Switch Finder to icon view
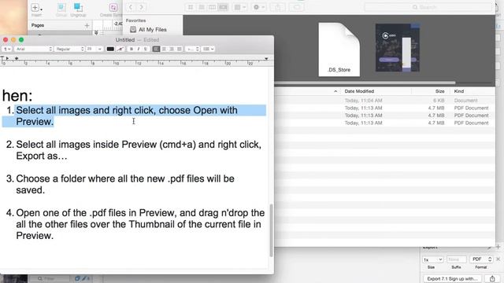 pos(191,7)
